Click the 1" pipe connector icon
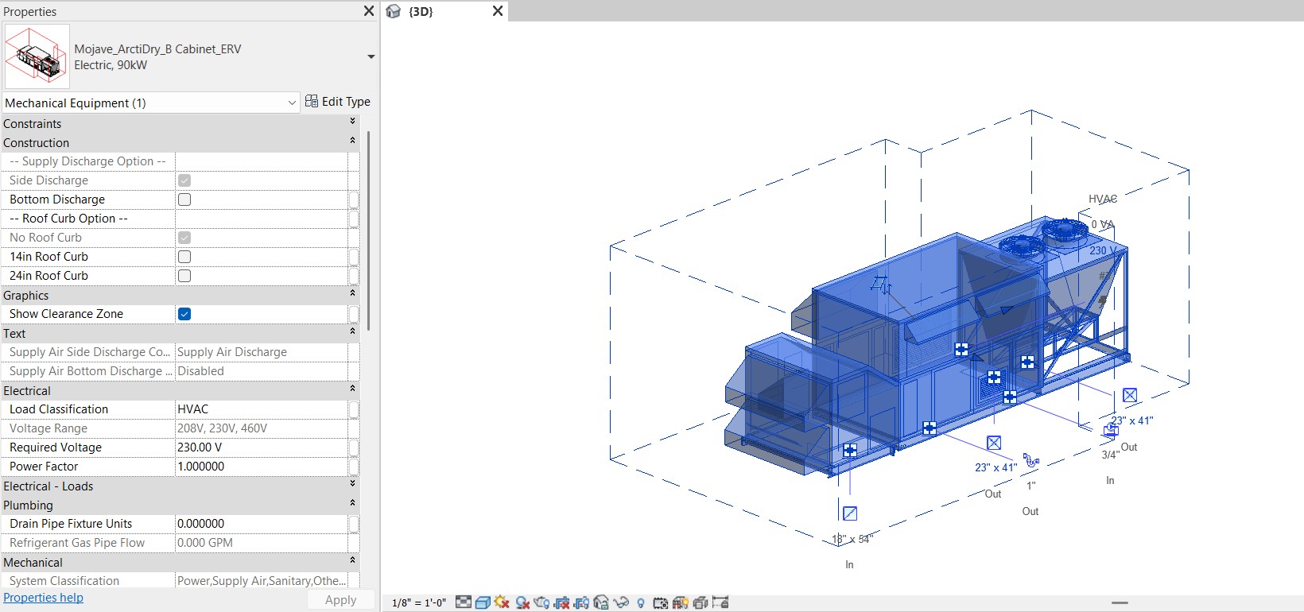 (1031, 460)
